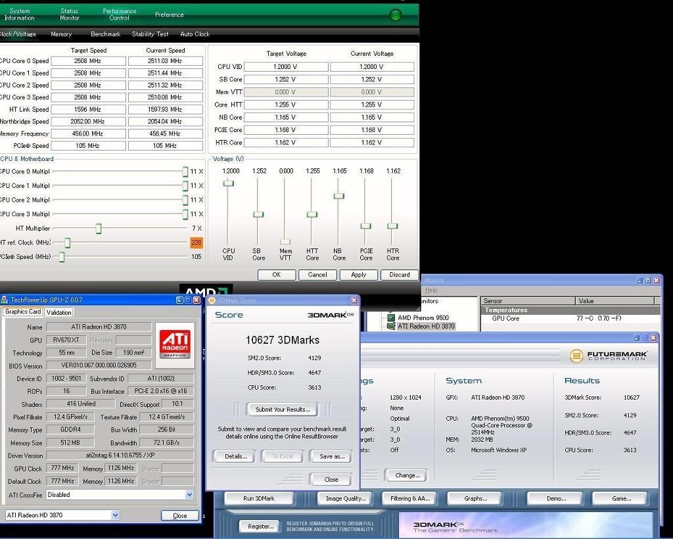The height and width of the screenshot is (539, 673).
Task: Open the Status Monitor menu
Action: pos(69,14)
